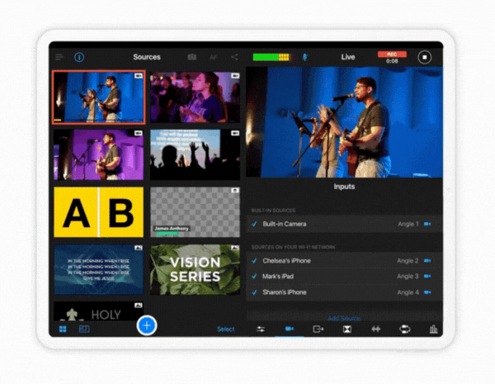Stop the recording with the stop button

(424, 57)
